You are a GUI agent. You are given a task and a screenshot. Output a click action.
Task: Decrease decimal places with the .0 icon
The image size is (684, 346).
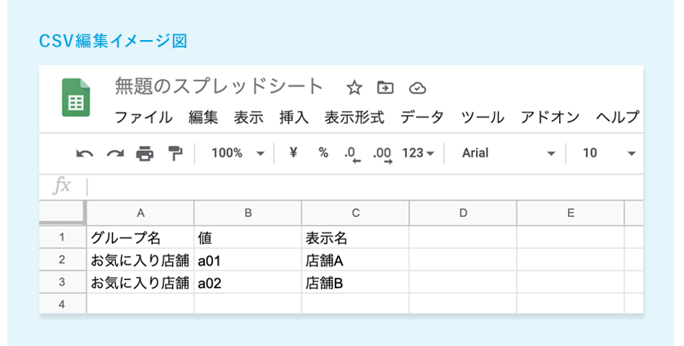pos(353,154)
